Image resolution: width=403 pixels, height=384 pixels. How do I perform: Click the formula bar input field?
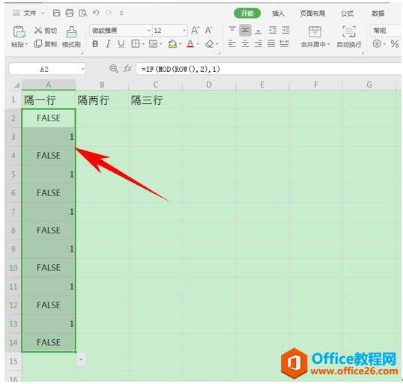click(269, 69)
